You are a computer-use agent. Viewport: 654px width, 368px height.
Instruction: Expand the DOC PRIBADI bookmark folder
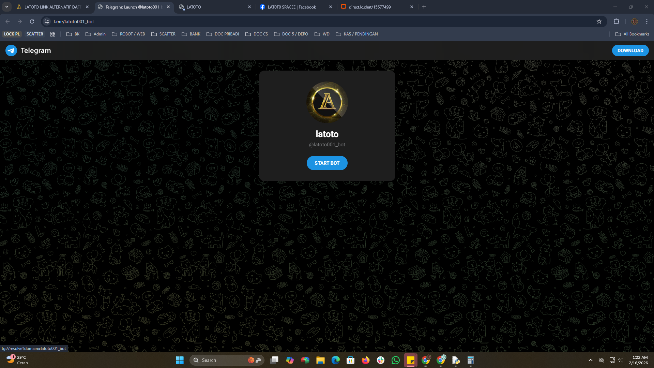click(223, 34)
